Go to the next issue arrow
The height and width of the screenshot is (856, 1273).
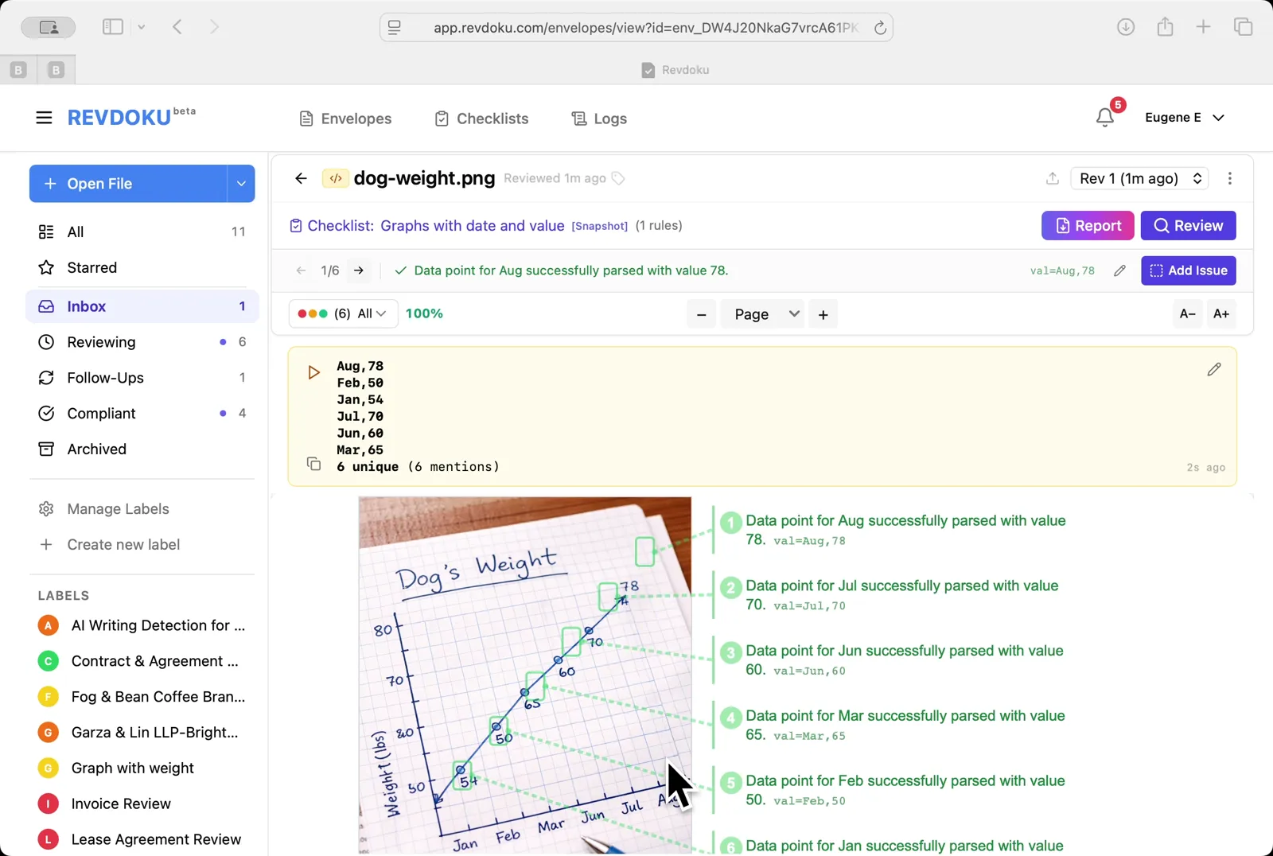359,270
